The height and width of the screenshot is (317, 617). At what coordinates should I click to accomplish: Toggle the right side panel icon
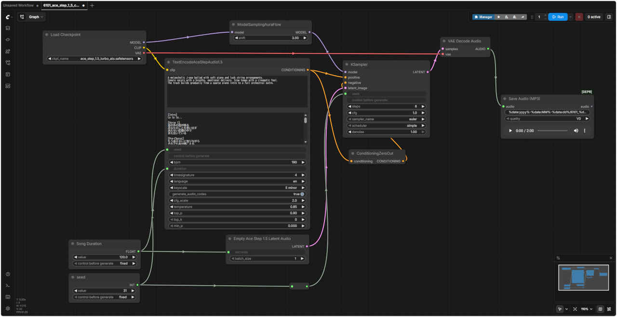coord(609,17)
